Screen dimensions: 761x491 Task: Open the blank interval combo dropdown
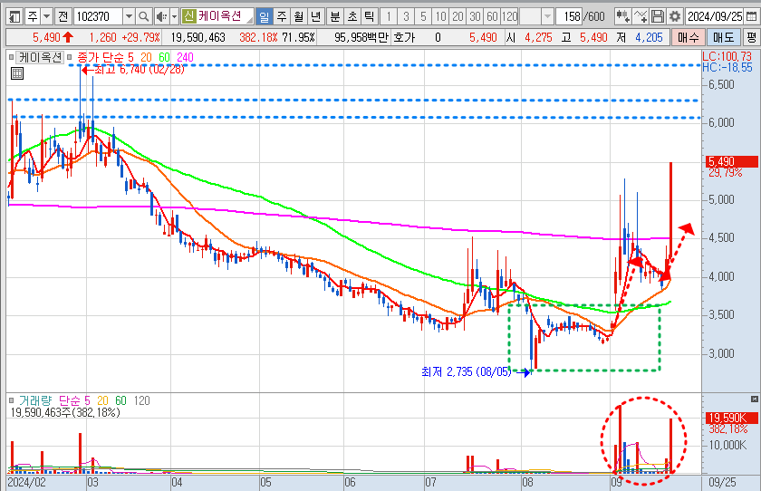pyautogui.click(x=547, y=17)
